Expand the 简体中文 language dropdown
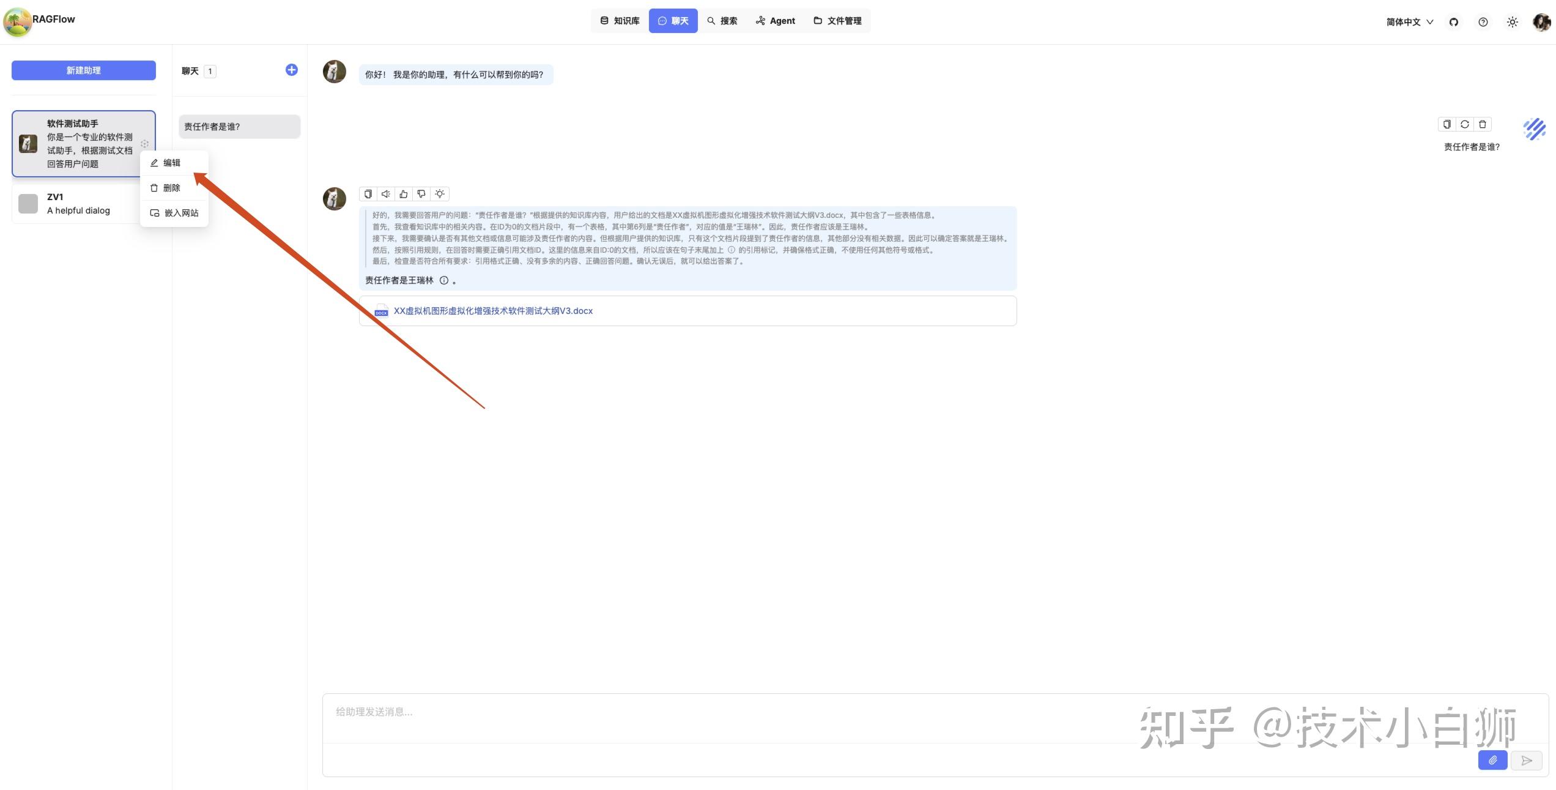 [x=1409, y=22]
